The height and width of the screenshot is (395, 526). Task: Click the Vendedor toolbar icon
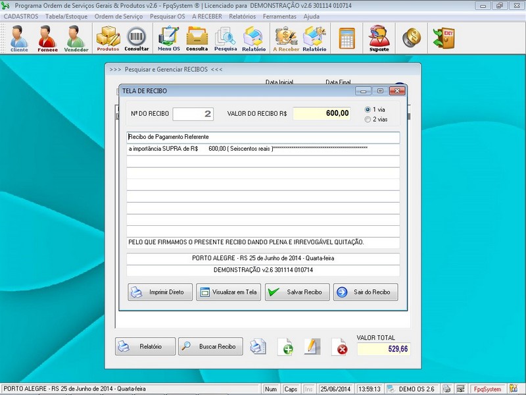(76, 39)
